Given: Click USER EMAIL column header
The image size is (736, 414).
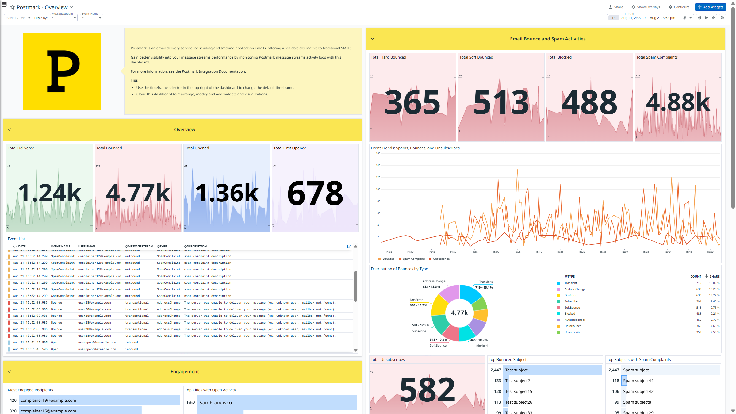Looking at the screenshot, I should coord(87,247).
